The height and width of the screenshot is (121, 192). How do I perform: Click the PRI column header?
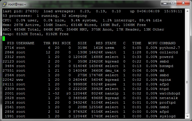click(x=56, y=43)
